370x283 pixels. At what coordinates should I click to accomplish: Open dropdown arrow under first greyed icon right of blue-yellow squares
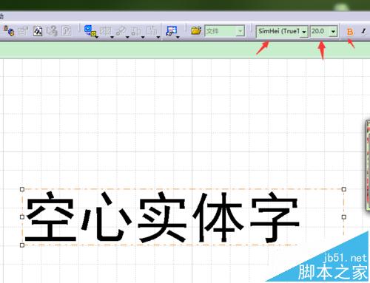click(x=112, y=37)
